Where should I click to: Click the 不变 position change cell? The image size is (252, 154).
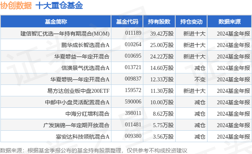200,79
